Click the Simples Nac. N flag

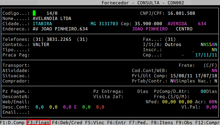click(216, 81)
